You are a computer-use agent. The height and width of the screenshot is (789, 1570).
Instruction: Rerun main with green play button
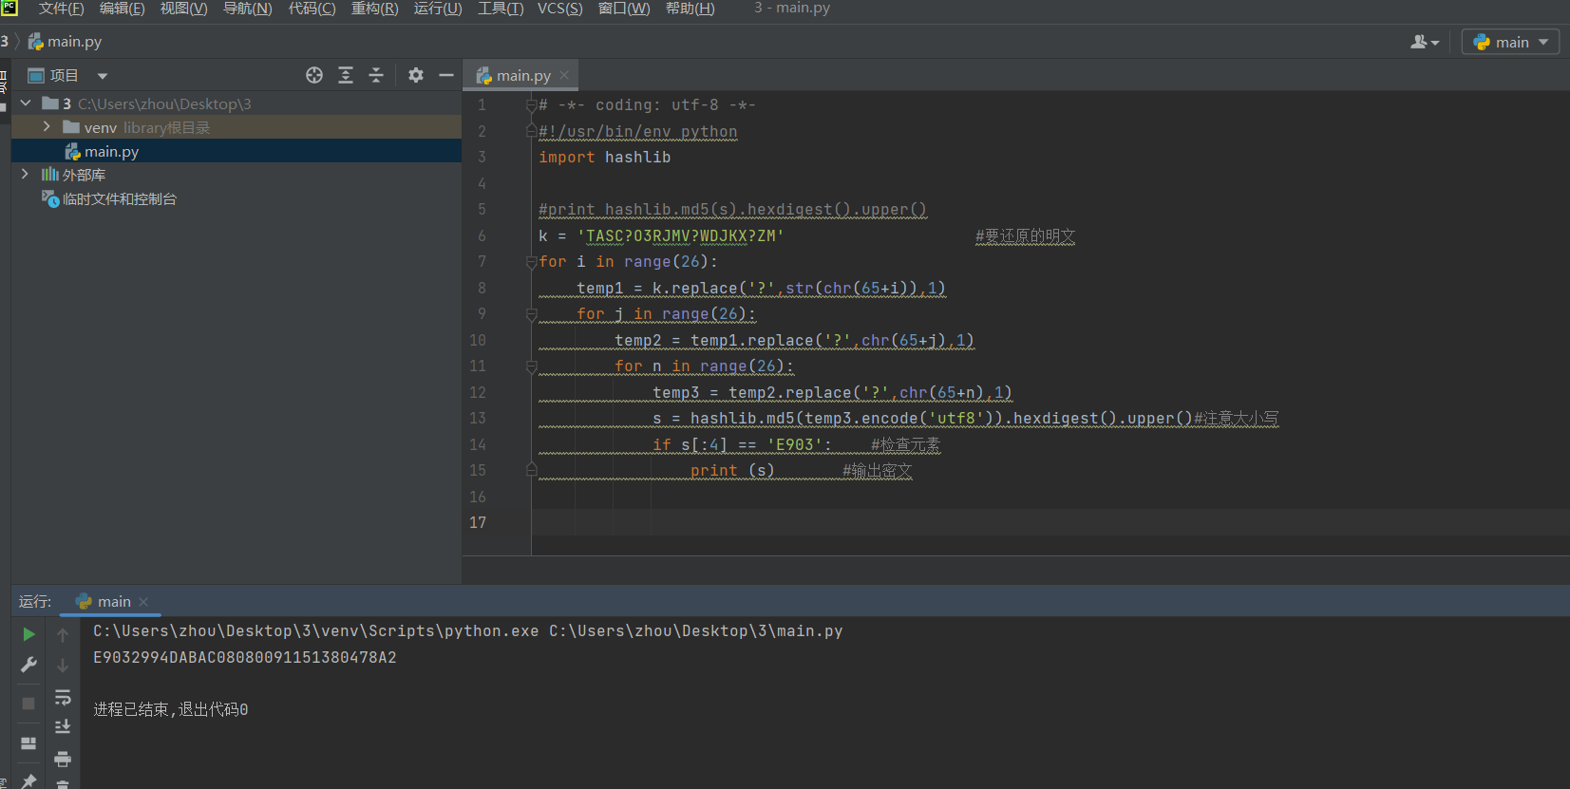[x=28, y=634]
